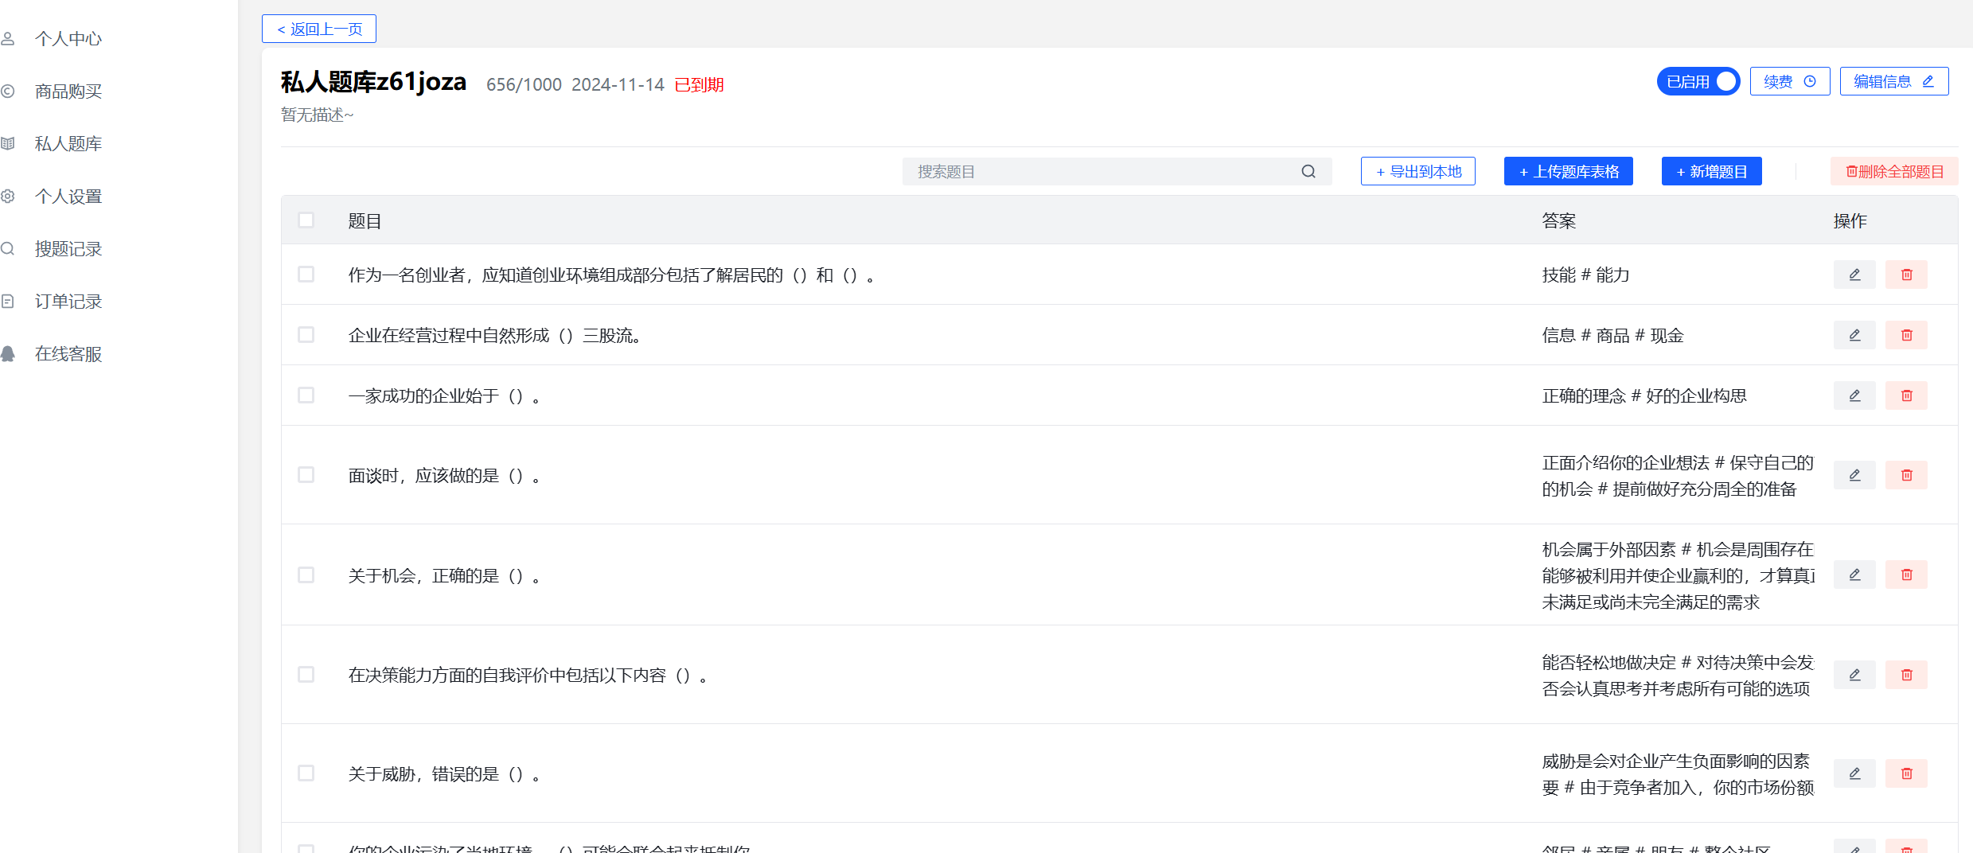The height and width of the screenshot is (853, 1973).
Task: Check the select-all checkbox in table header
Action: (306, 220)
